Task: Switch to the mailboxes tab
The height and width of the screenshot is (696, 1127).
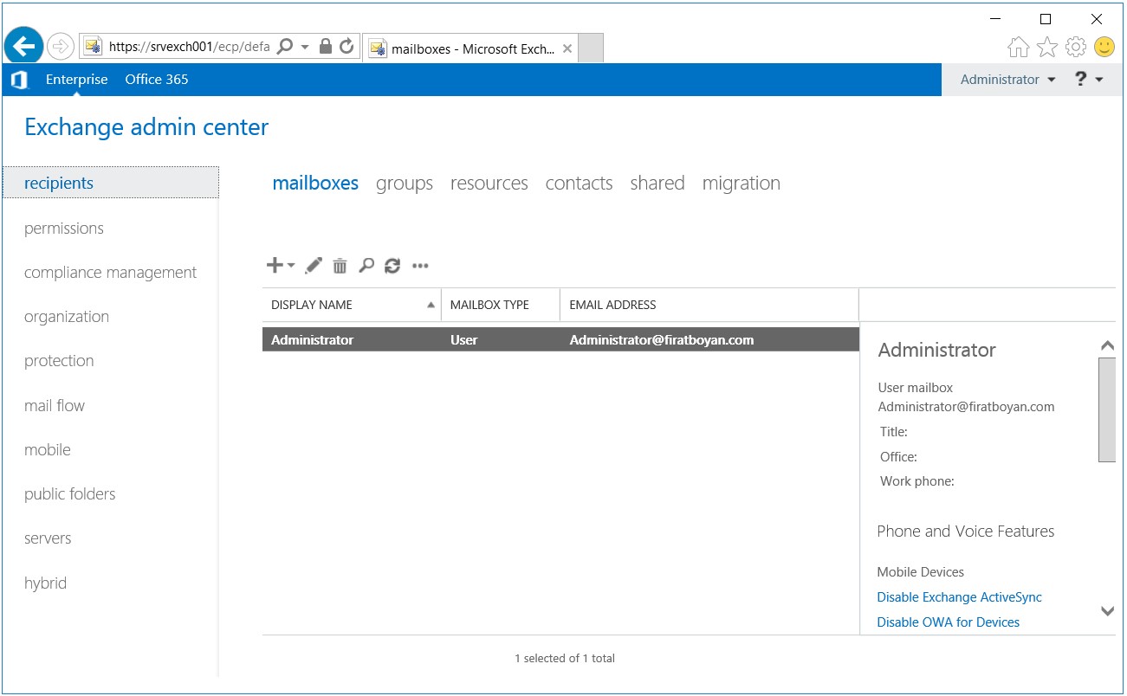Action: coord(315,183)
